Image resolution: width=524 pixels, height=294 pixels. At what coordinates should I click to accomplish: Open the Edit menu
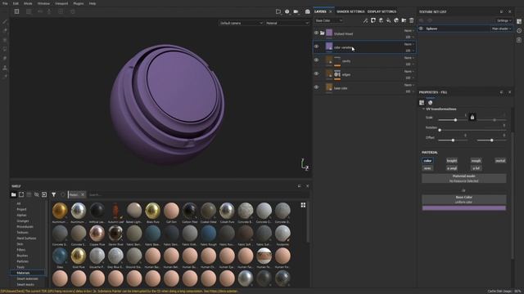click(16, 3)
